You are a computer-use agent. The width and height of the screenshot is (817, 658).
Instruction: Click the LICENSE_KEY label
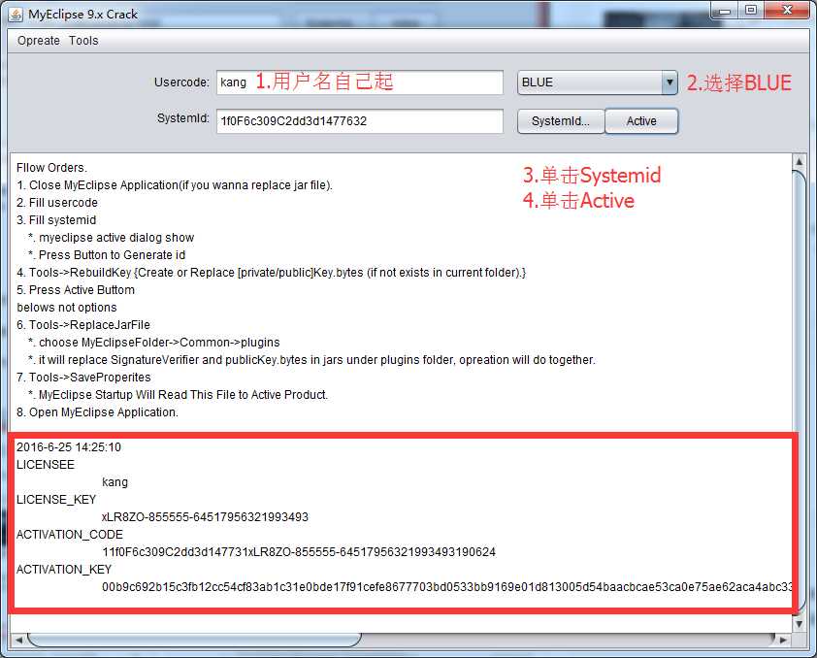click(x=56, y=500)
